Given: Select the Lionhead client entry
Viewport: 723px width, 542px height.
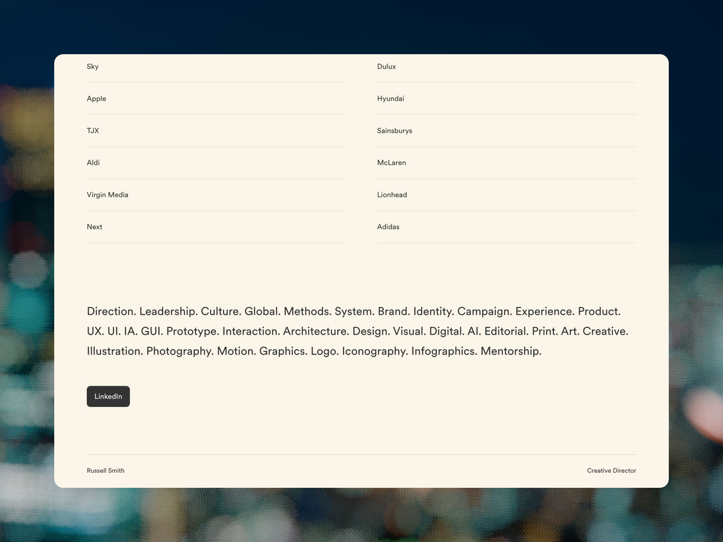Looking at the screenshot, I should tap(507, 195).
